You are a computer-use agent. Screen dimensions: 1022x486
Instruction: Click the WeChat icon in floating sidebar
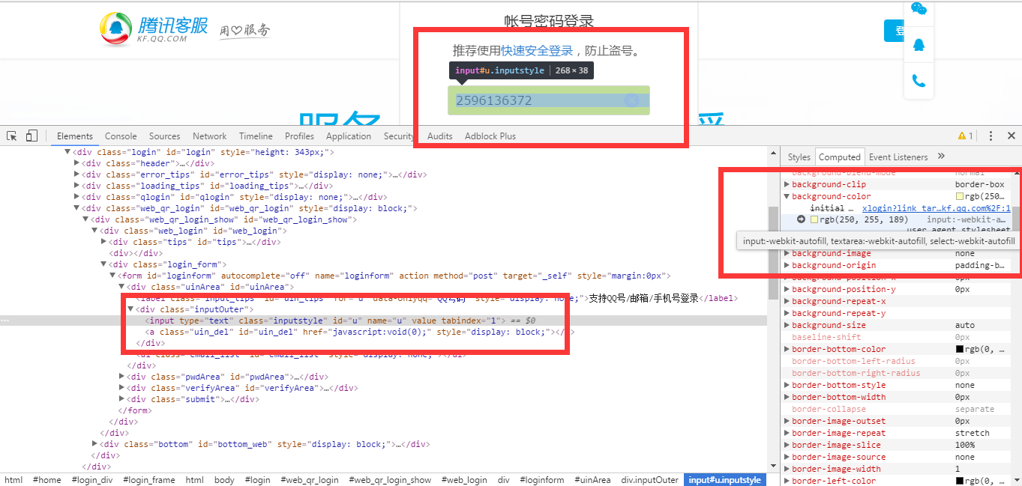pyautogui.click(x=919, y=9)
